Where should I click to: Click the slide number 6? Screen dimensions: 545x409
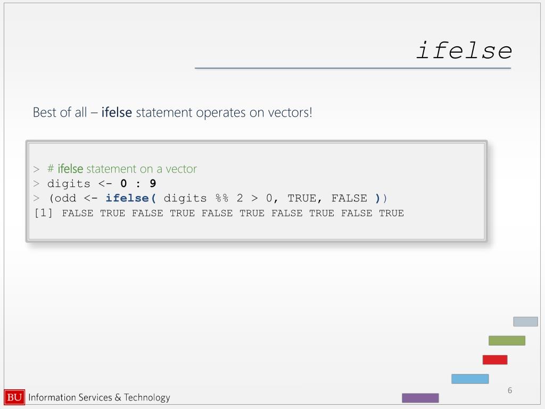coord(509,390)
